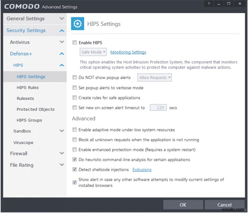Expand the Sandbox chevron
The height and width of the screenshot is (213, 248).
pos(62,131)
